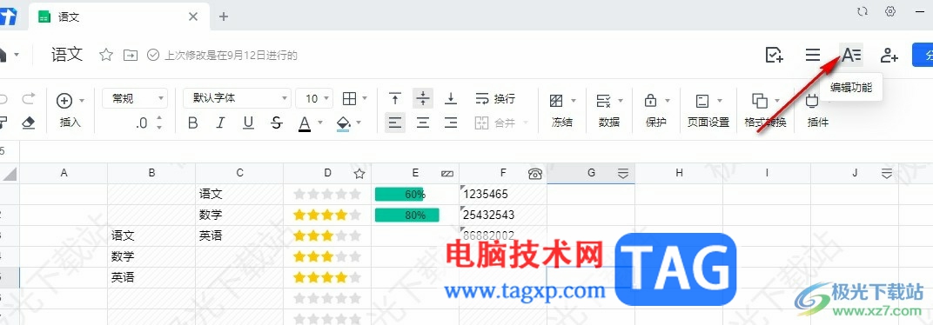Click the filter icon in column G header
Image resolution: width=933 pixels, height=325 pixels.
point(623,174)
